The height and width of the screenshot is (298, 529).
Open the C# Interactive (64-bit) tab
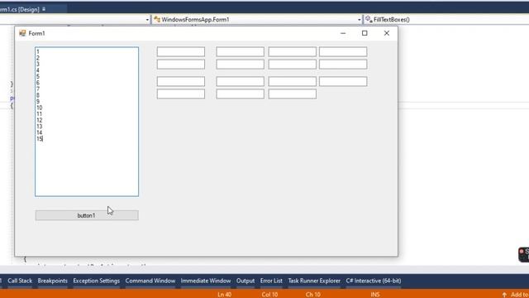(x=374, y=281)
